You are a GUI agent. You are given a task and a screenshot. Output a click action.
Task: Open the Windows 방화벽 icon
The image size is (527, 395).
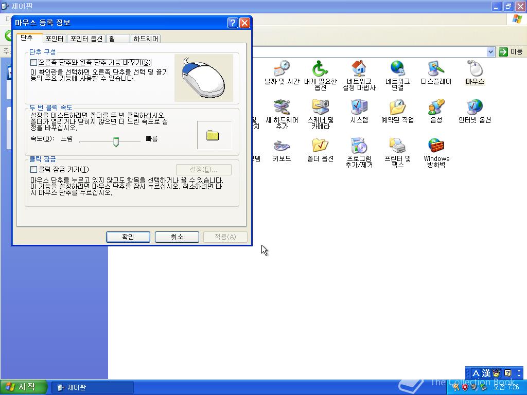(x=436, y=153)
